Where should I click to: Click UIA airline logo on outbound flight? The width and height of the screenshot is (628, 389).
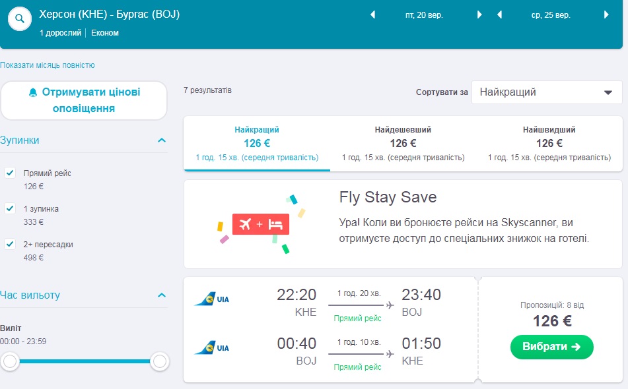212,300
